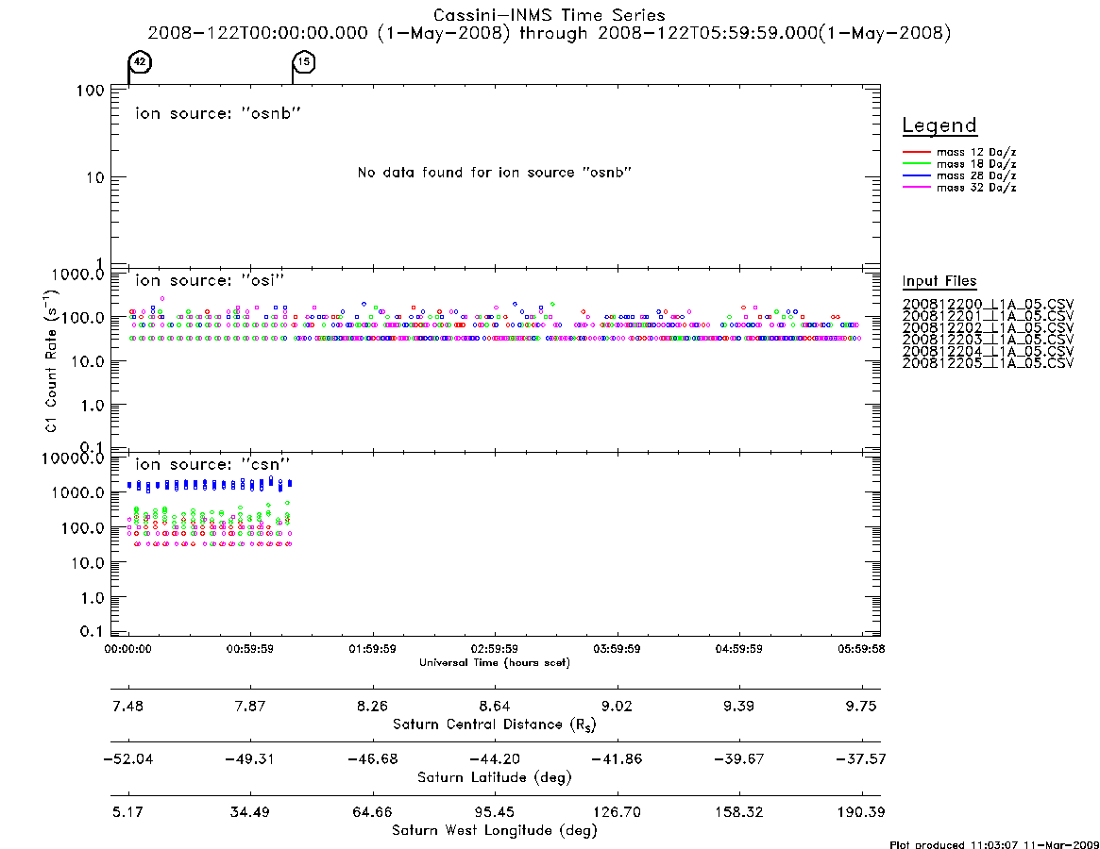1100x849 pixels.
Task: Click the Input Files heading
Action: point(939,281)
